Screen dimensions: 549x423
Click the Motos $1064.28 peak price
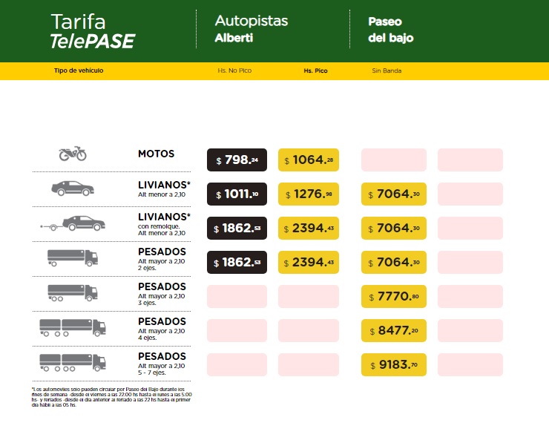click(x=309, y=160)
